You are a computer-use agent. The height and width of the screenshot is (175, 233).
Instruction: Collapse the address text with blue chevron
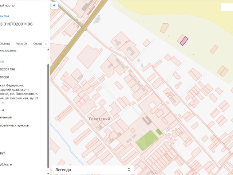[3, 103]
